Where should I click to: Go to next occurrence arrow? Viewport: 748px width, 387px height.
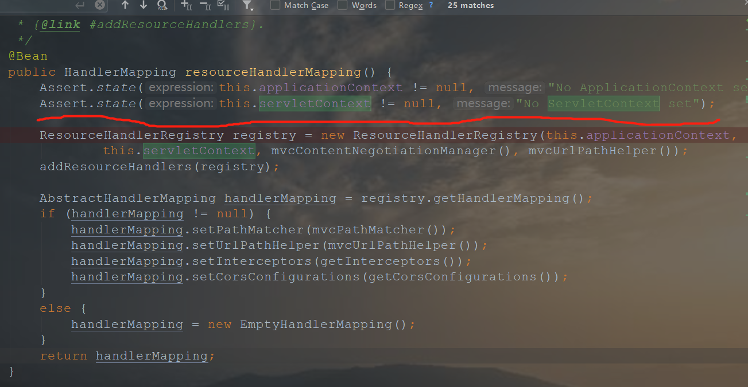(144, 5)
